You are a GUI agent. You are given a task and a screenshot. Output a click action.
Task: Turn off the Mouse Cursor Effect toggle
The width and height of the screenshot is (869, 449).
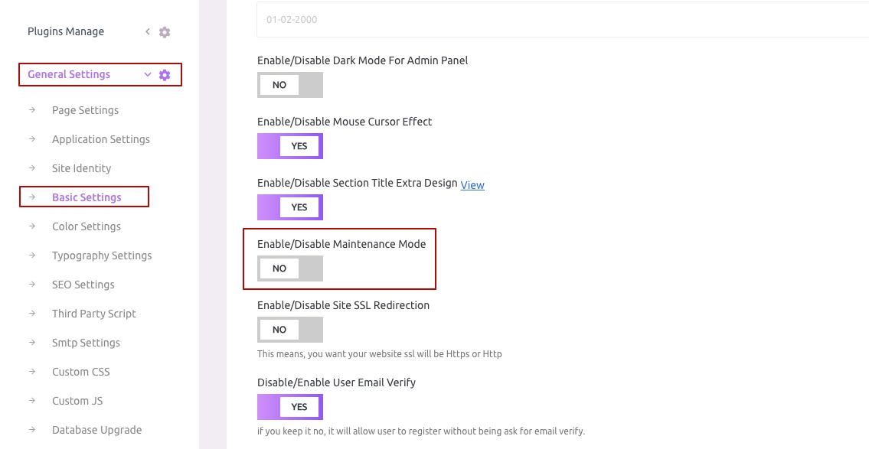(x=290, y=146)
